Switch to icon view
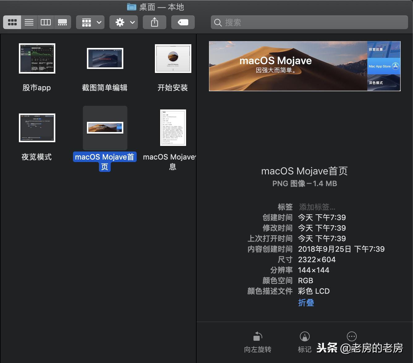Screen dimensions: 413x363 coord(12,22)
